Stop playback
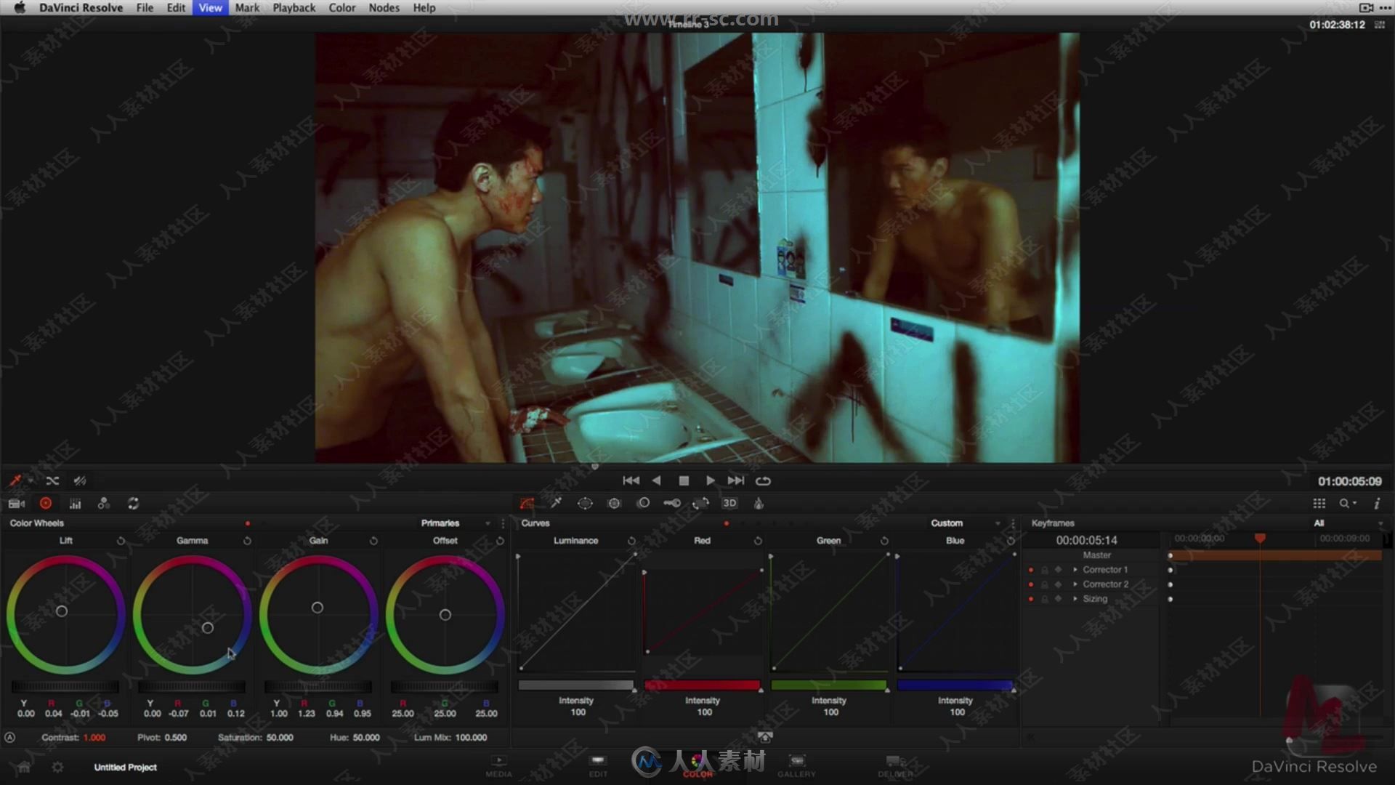 coord(684,480)
